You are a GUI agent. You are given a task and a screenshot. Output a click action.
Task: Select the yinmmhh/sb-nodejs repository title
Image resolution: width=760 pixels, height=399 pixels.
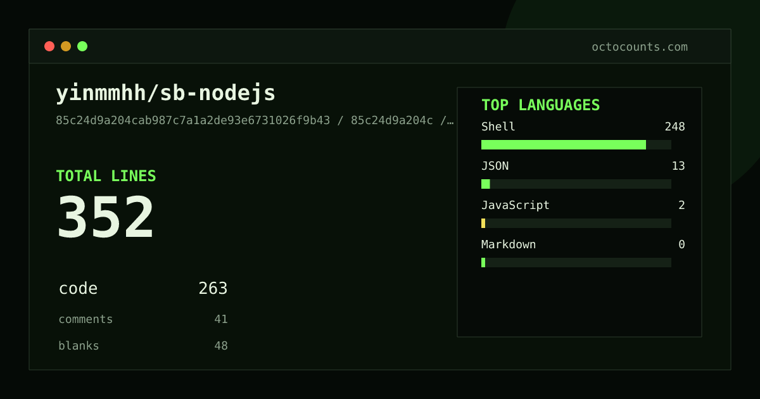[166, 93]
